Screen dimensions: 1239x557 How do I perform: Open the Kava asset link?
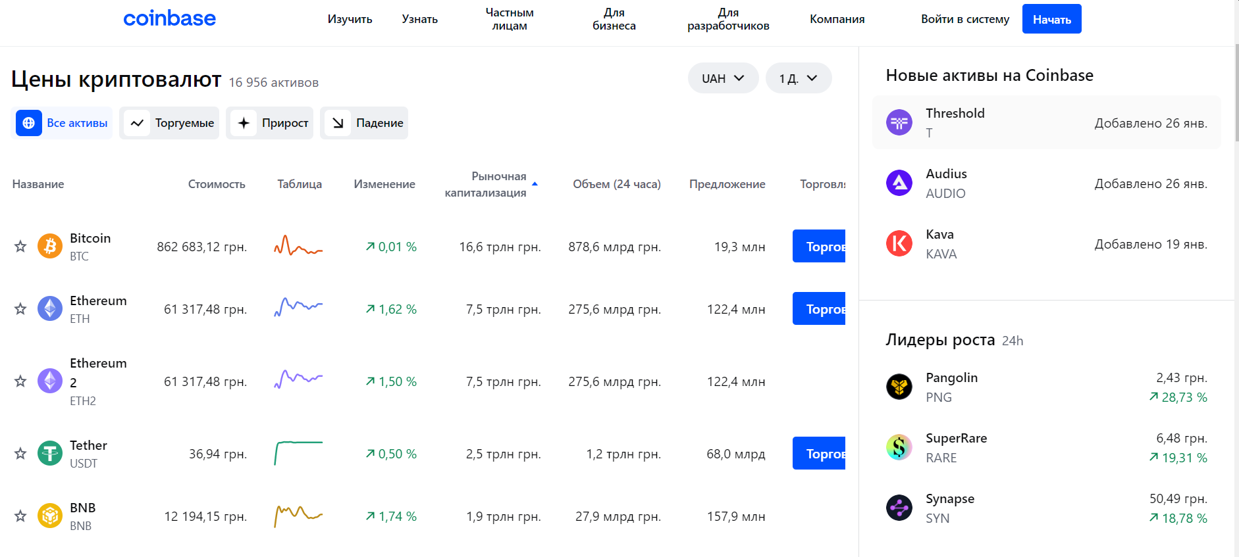[1047, 243]
